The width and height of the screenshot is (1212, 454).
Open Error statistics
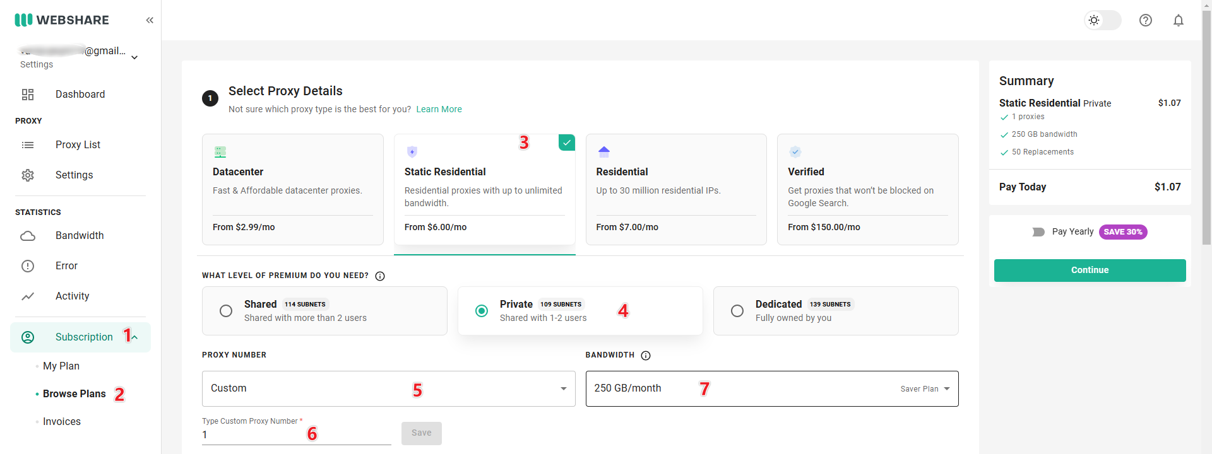[66, 266]
